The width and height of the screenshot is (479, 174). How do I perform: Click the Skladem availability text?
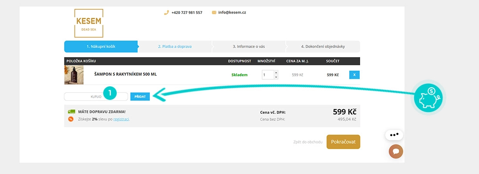[239, 75]
